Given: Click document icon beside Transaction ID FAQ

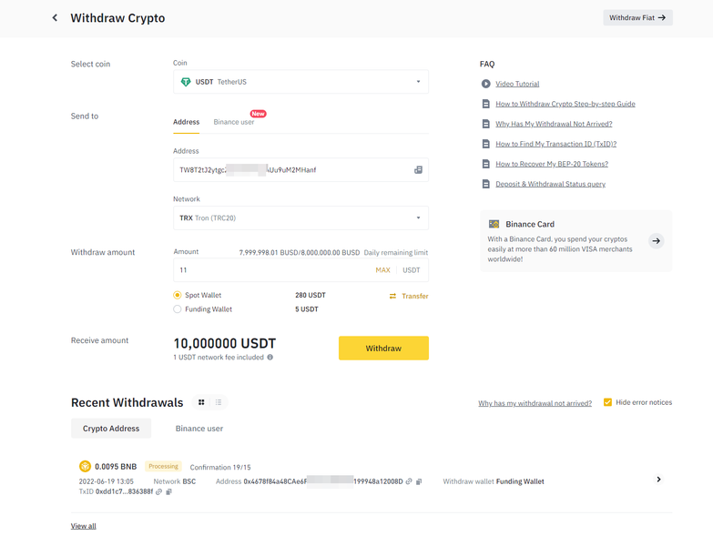Looking at the screenshot, I should [485, 144].
